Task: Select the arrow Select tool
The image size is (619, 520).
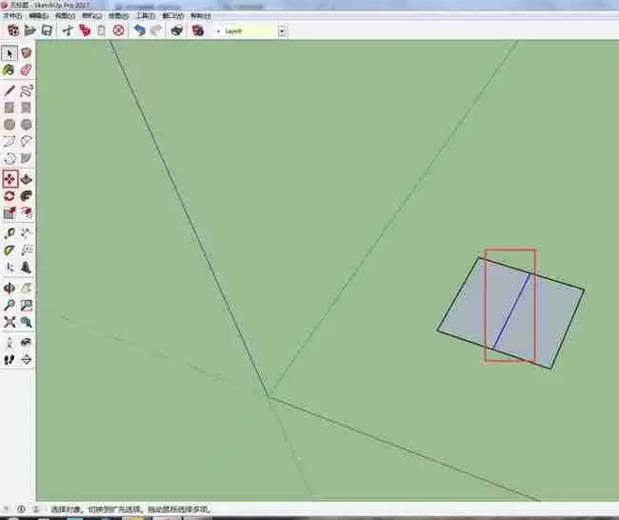Action: click(x=10, y=53)
